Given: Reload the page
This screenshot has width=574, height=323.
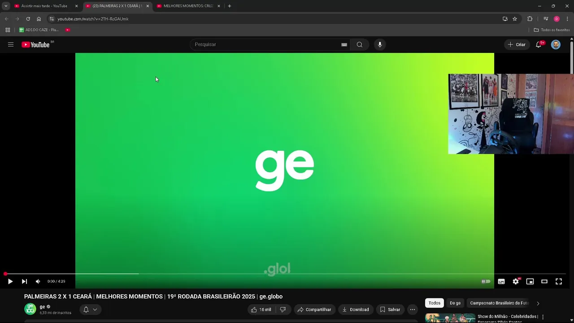Looking at the screenshot, I should pyautogui.click(x=28, y=19).
